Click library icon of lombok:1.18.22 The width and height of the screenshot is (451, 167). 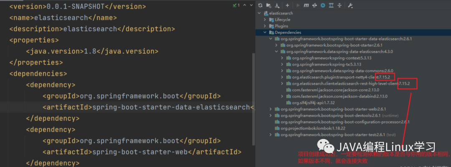coord(277,128)
